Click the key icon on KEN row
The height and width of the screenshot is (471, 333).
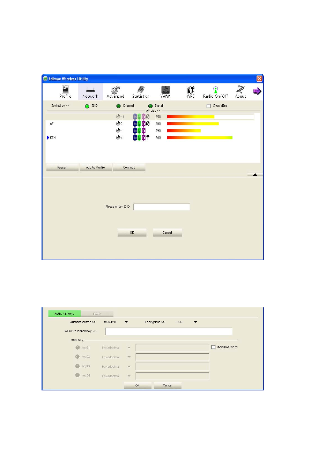[148, 137]
